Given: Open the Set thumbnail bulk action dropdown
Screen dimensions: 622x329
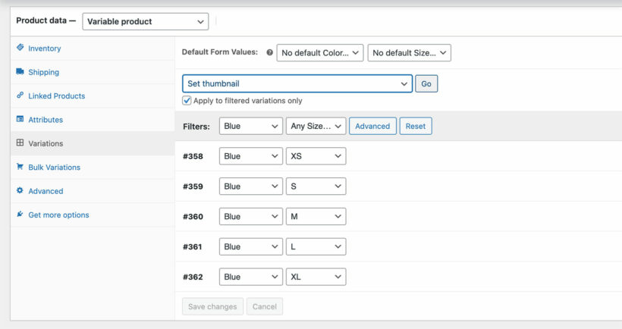Looking at the screenshot, I should (x=297, y=84).
